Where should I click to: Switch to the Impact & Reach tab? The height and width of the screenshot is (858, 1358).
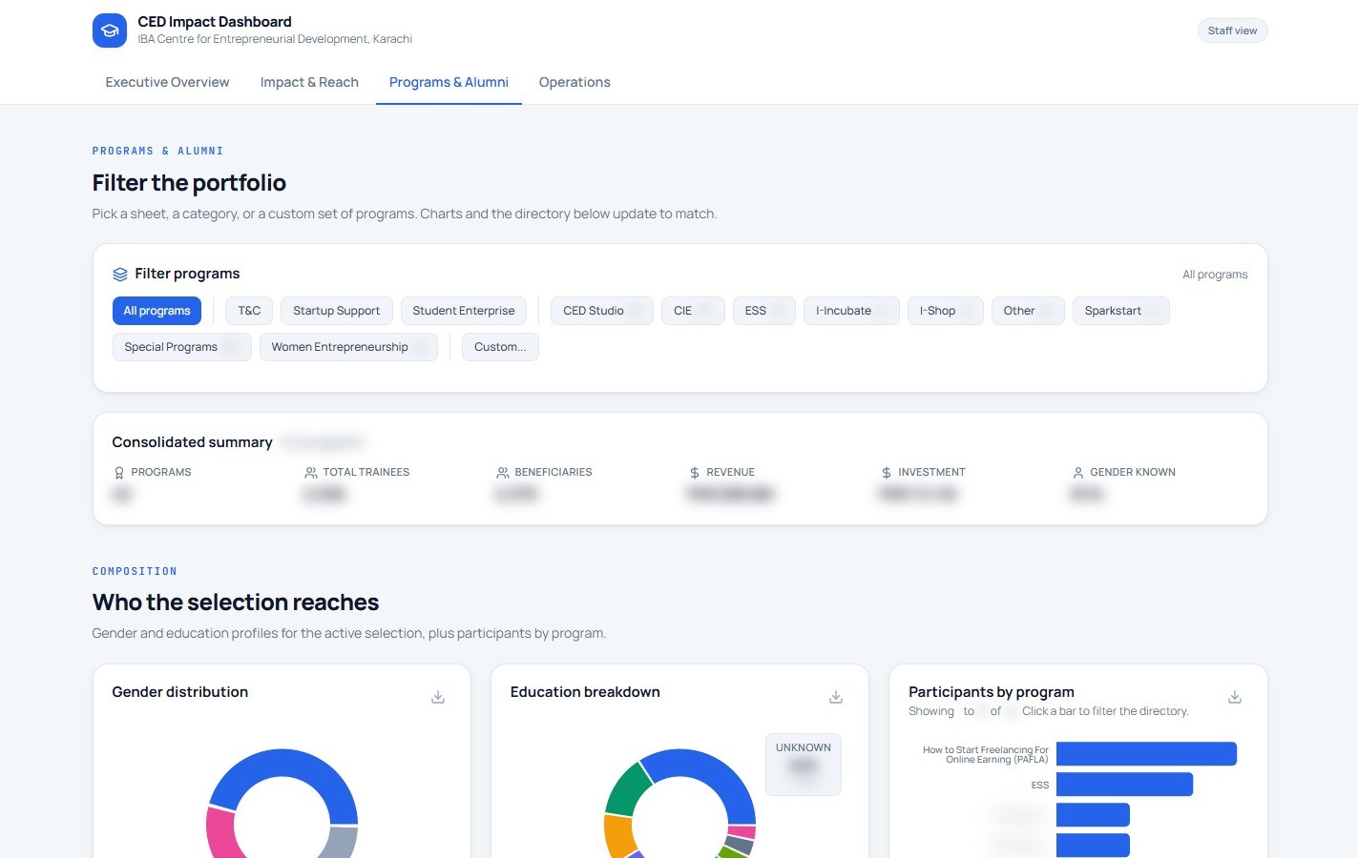[x=309, y=82]
